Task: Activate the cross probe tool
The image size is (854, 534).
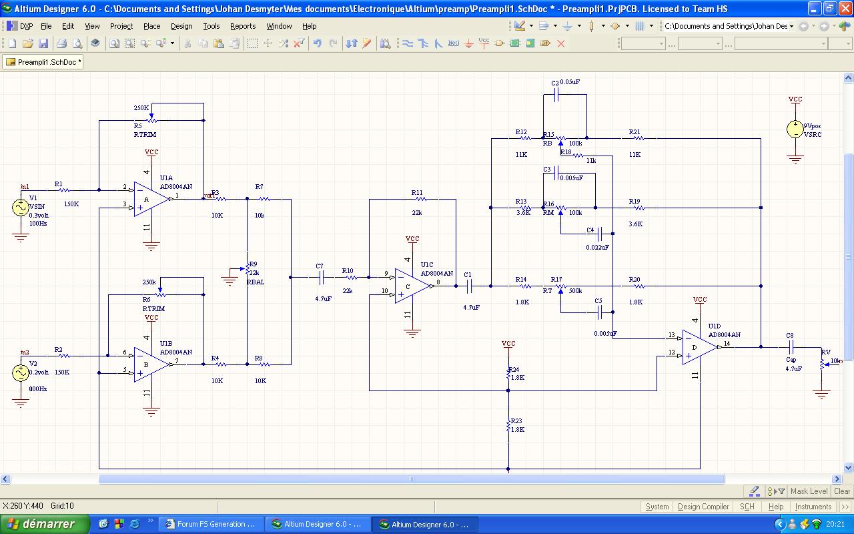Action: (x=367, y=43)
